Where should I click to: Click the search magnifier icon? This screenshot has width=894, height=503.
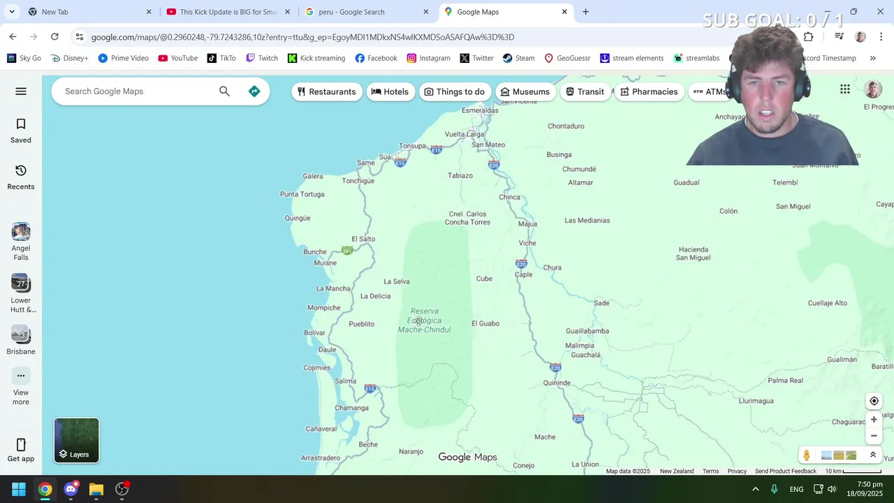pos(224,92)
